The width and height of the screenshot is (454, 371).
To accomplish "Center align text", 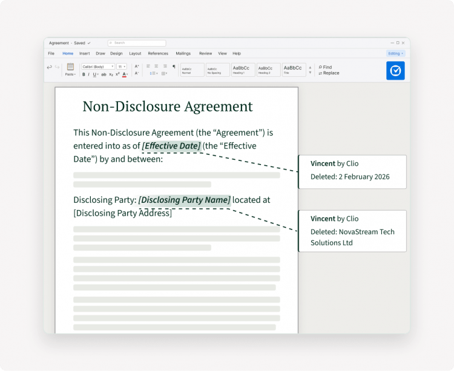I will pyautogui.click(x=156, y=66).
